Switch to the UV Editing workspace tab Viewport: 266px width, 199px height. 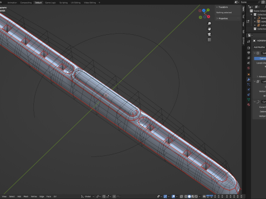(x=76, y=3)
